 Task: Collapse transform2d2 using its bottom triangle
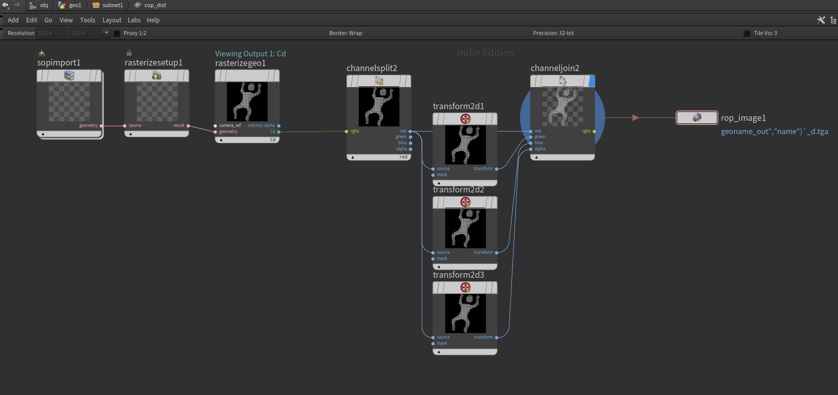point(439,267)
